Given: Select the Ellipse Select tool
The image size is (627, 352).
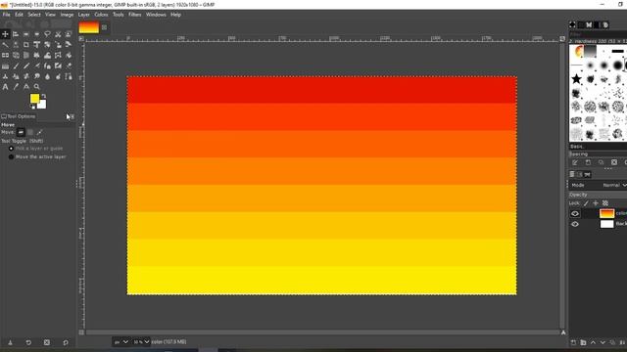Looking at the screenshot, I should [x=37, y=34].
